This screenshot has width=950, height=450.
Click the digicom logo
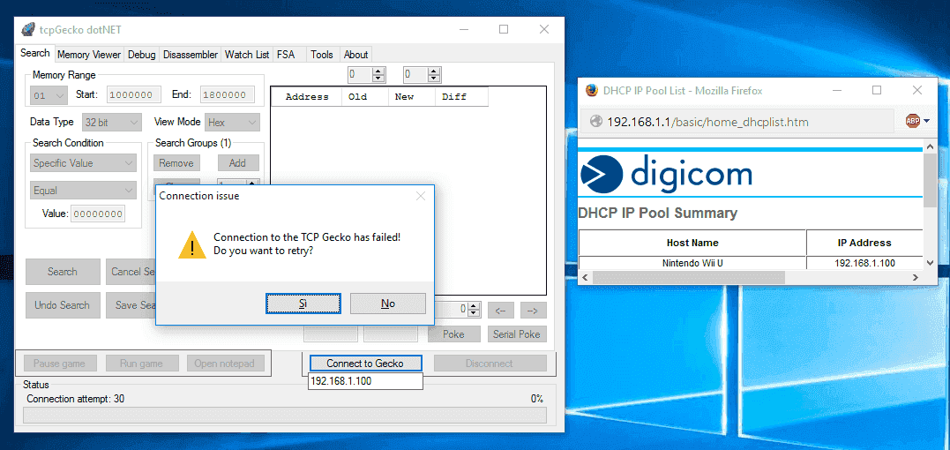point(666,174)
